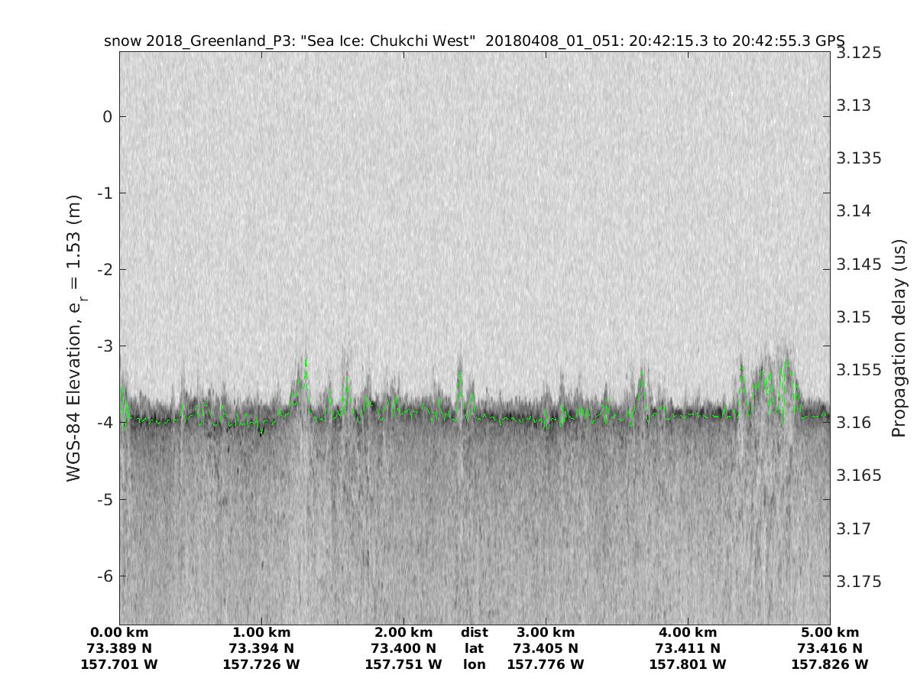Screen dimensions: 917x688
Task: Select the -2 elevation tick label
Action: click(x=105, y=270)
